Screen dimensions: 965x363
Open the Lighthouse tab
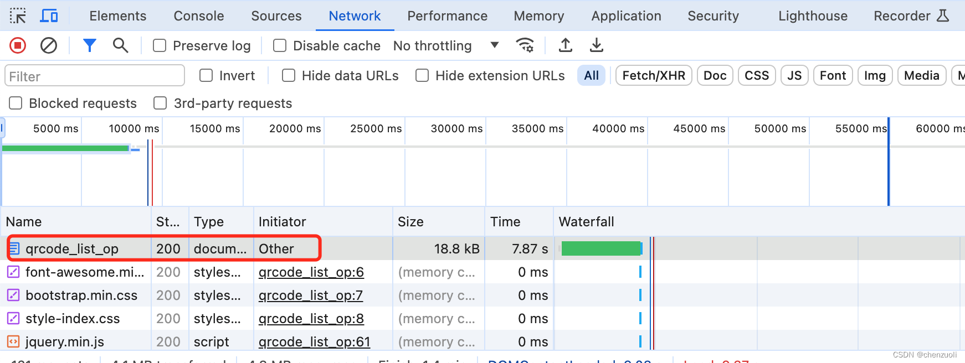pyautogui.click(x=813, y=16)
